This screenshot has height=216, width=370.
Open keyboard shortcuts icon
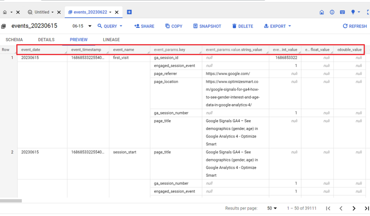[342, 12]
